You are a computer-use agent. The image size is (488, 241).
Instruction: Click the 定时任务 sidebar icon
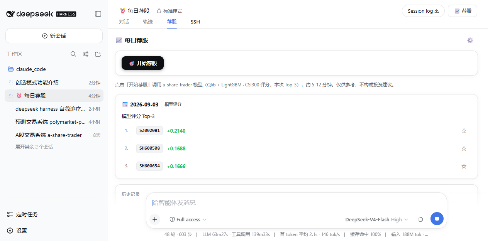tap(10, 214)
